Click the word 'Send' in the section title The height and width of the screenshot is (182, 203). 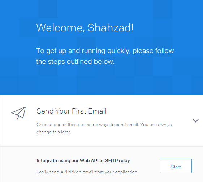point(45,111)
